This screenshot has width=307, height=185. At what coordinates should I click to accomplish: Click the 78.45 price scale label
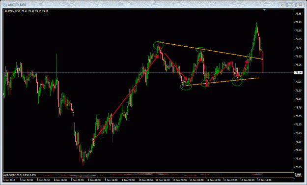pos(298,133)
